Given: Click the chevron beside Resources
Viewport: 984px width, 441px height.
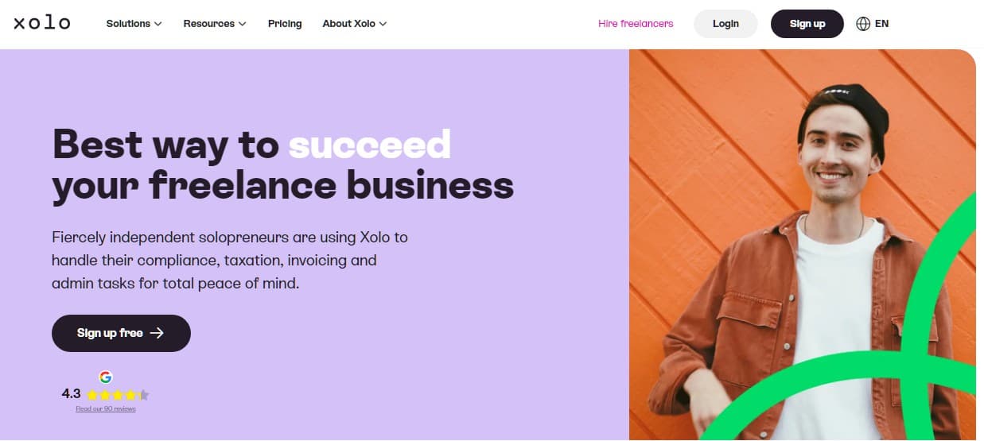Looking at the screenshot, I should (x=243, y=24).
